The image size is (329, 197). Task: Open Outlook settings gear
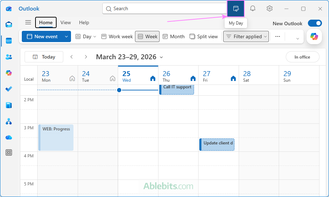269,8
